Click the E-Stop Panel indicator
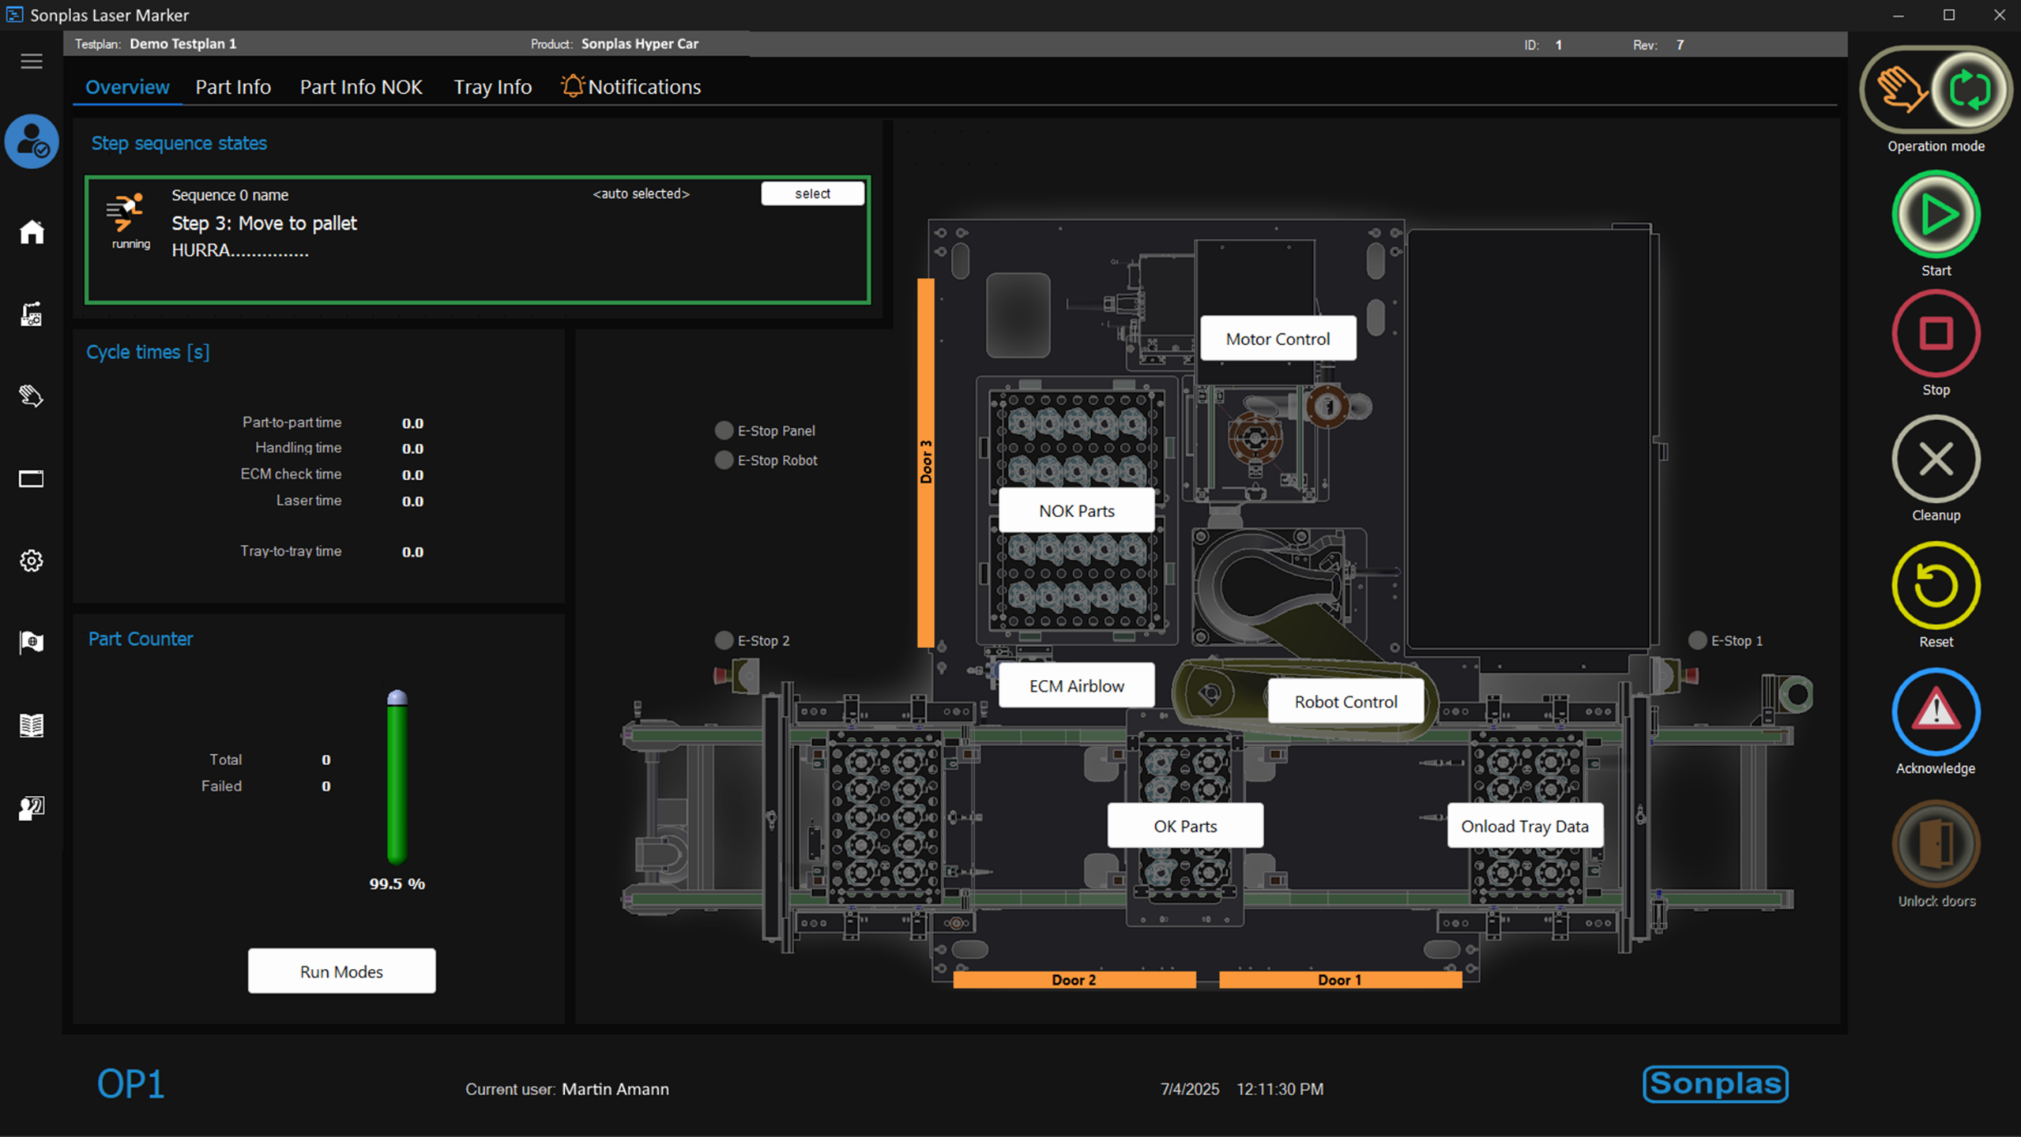 click(724, 430)
